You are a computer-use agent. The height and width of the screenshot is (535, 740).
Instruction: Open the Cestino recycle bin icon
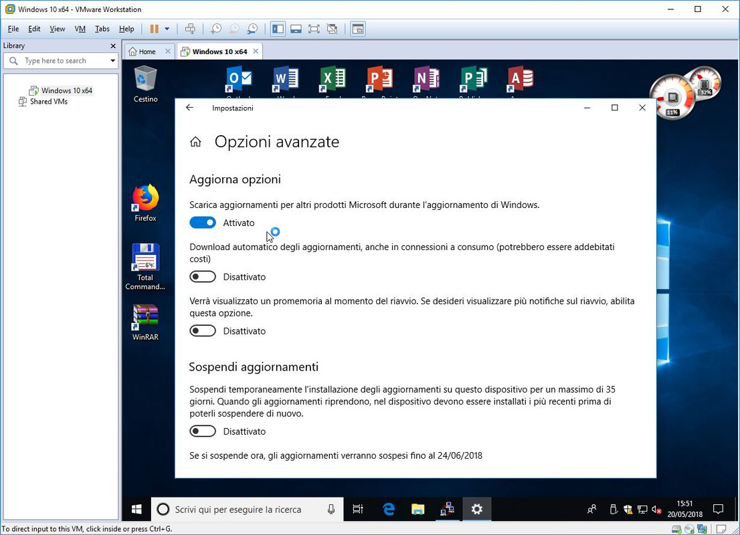145,84
